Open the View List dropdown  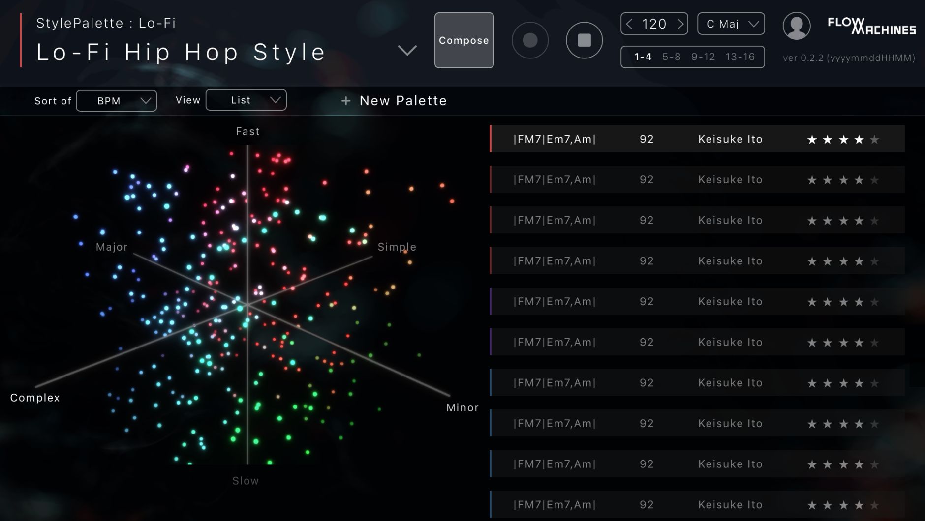tap(246, 100)
